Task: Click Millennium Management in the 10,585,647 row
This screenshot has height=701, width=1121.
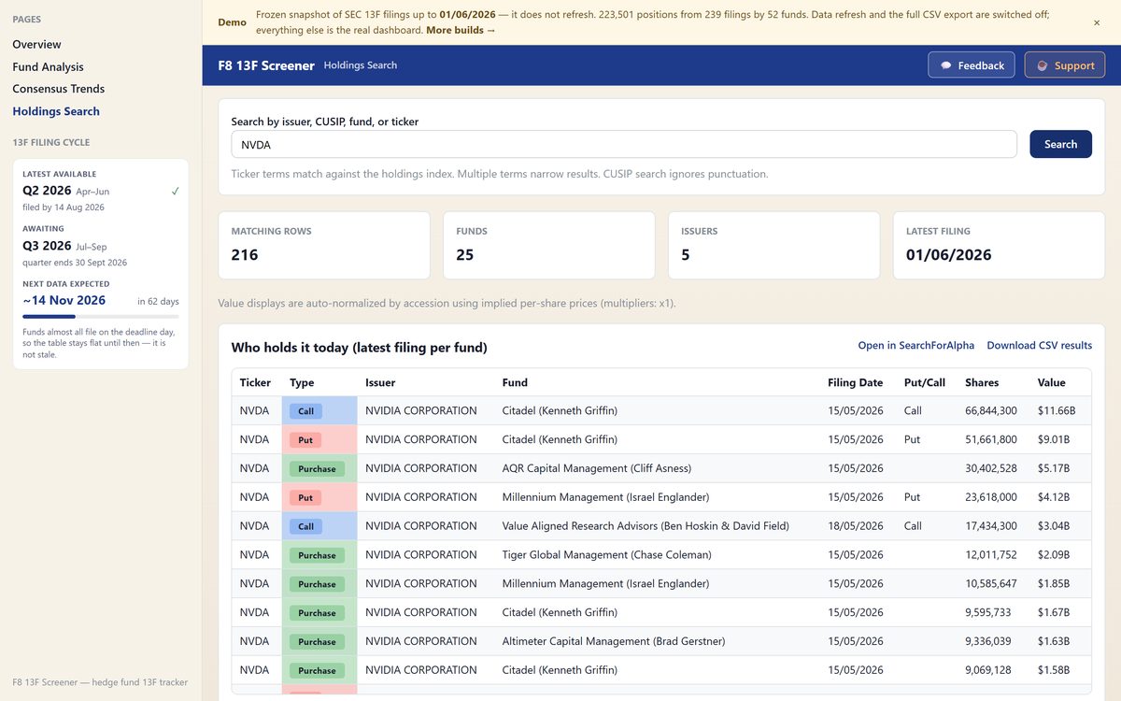Action: (605, 583)
